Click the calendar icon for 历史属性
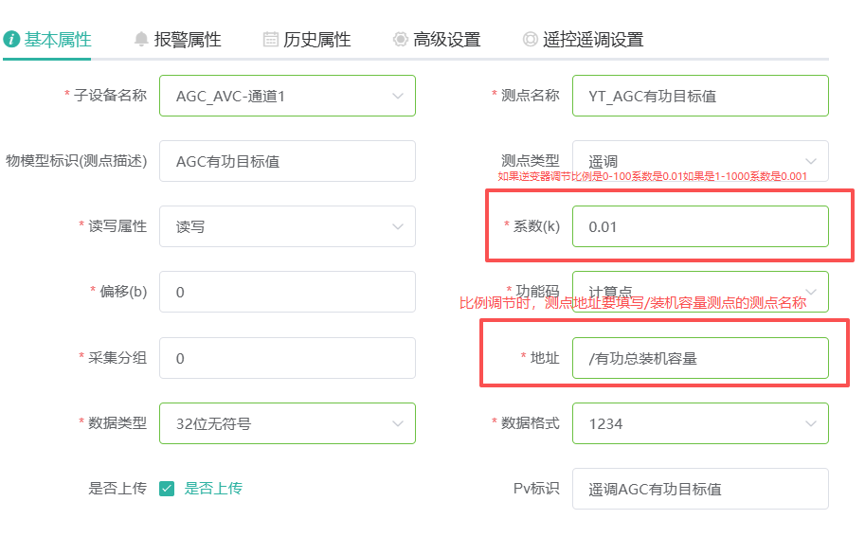This screenshot has height=537, width=865. [x=271, y=39]
